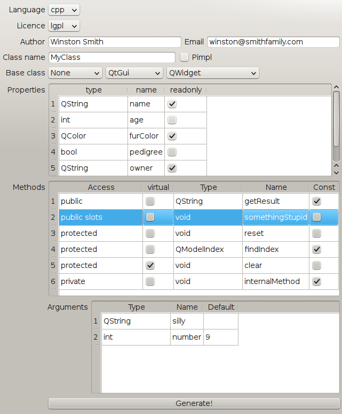Screen dimensions: 342x414
Task: Expand the None base class dropdown
Action: coord(75,73)
